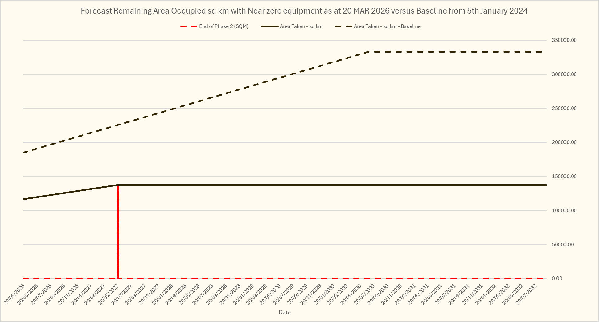Select the "Area Taken - sq km - Baseline" legend label
This screenshot has height=322, width=599.
(x=387, y=26)
